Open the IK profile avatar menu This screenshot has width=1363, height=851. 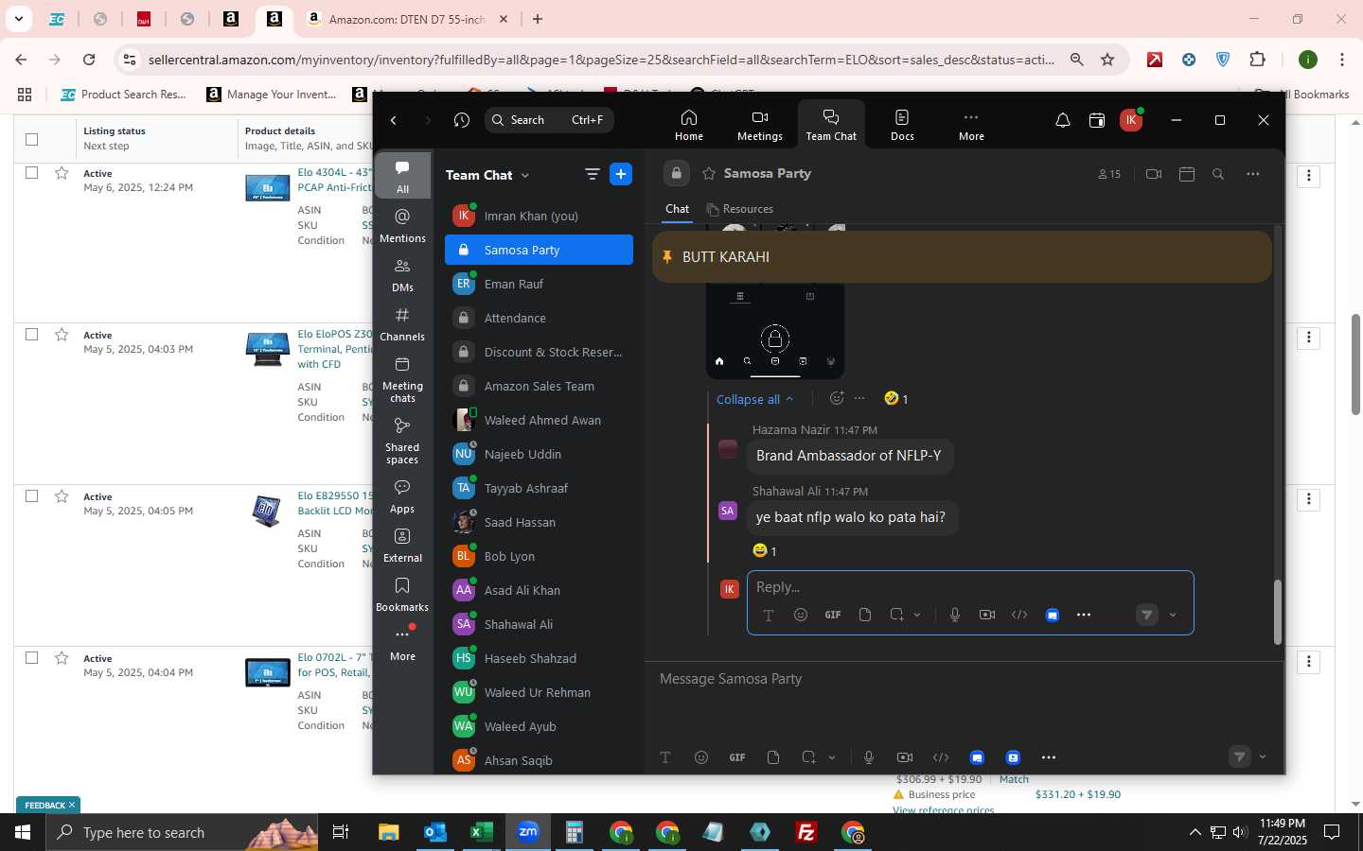1130,120
